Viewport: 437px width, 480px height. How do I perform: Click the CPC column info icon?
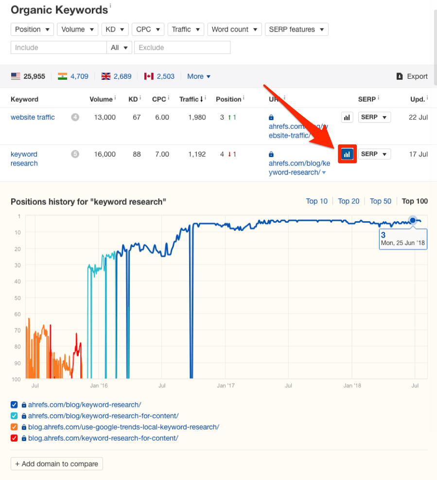[x=168, y=97]
